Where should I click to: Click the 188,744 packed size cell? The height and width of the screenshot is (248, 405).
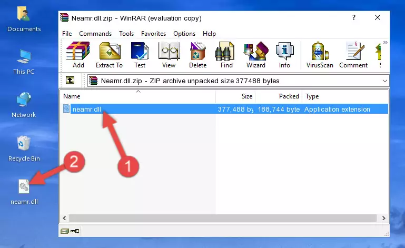[x=279, y=109]
